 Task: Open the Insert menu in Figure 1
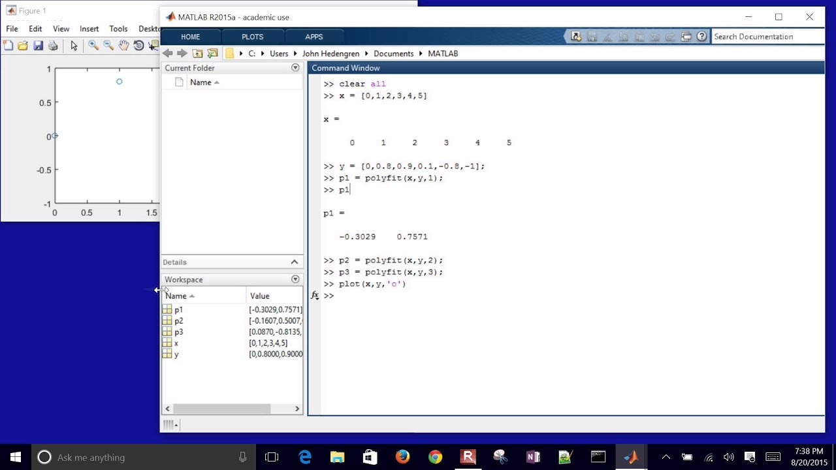pyautogui.click(x=89, y=29)
